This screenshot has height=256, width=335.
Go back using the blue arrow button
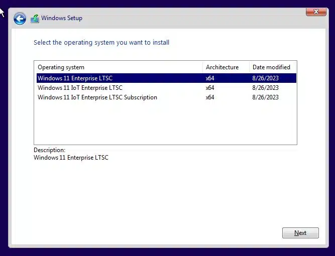20,19
